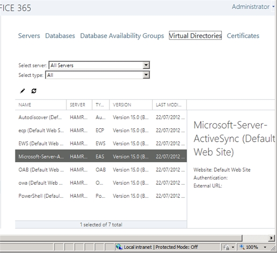Screen dimensions: 277x253
Task: Select the owa (Default Web ... row
Action: (x=101, y=183)
